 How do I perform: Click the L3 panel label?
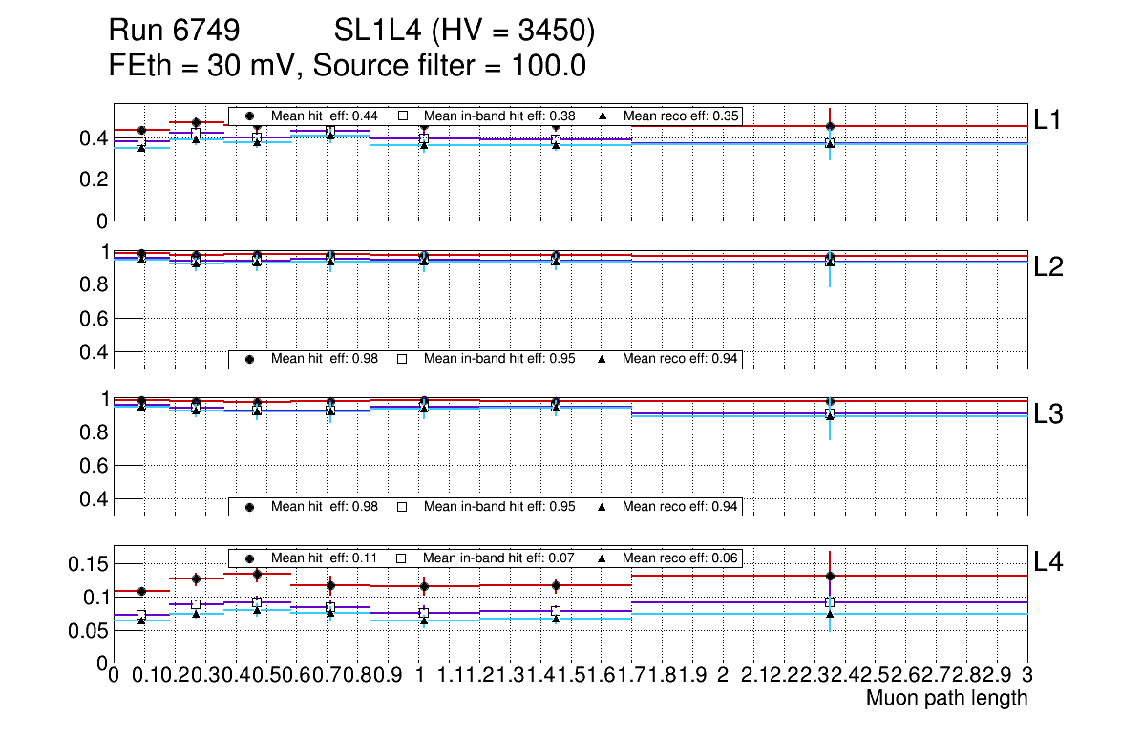click(1048, 414)
